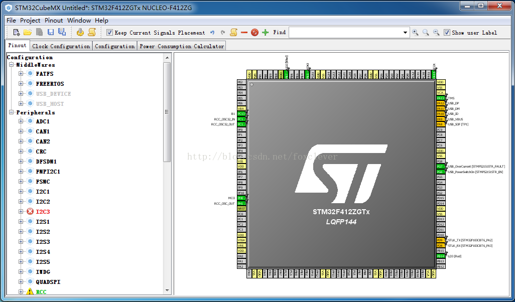Click the Generate Code gear icon
This screenshot has height=302, width=515.
[80, 32]
